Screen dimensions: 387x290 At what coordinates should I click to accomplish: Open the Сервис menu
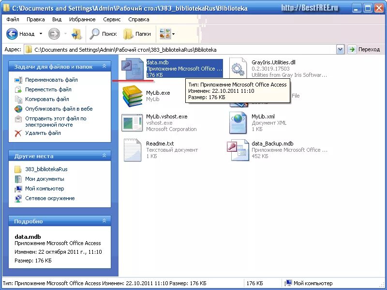(112, 19)
